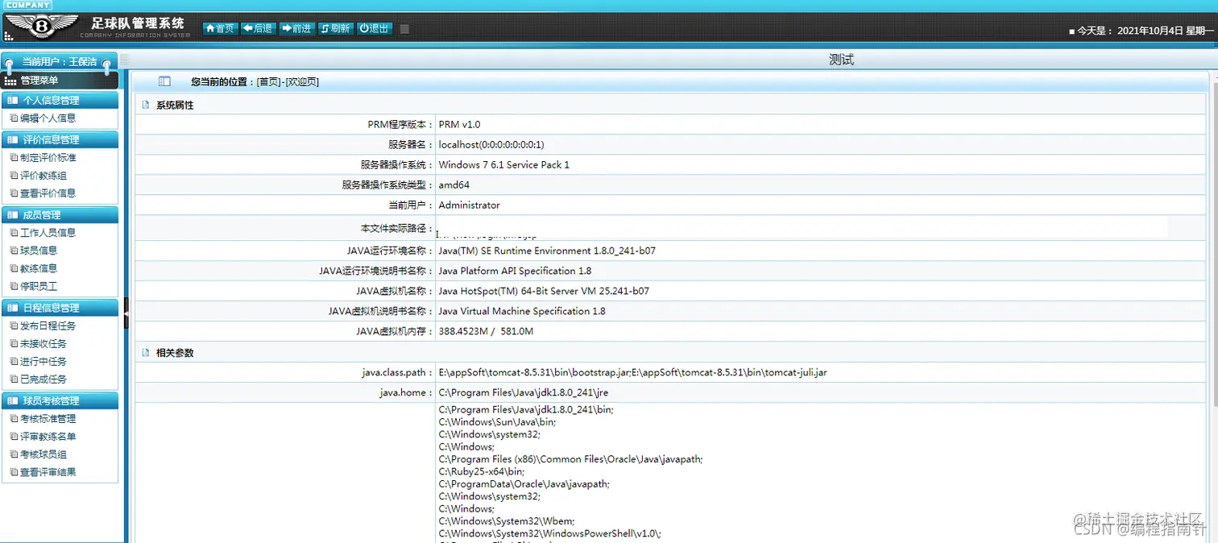Open 考核球员组
Image resolution: width=1218 pixels, height=543 pixels.
pyautogui.click(x=43, y=454)
